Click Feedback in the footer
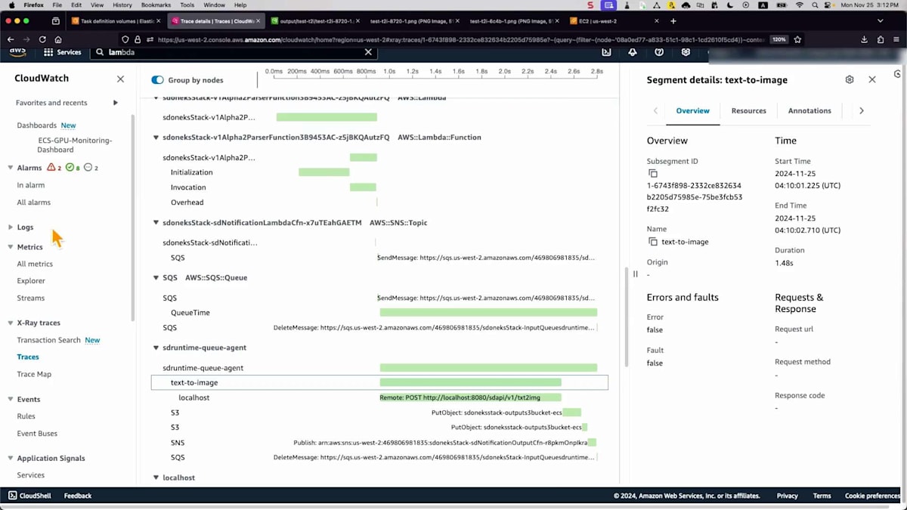 [x=78, y=496]
